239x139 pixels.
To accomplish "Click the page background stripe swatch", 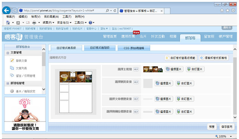I will click(148, 83).
